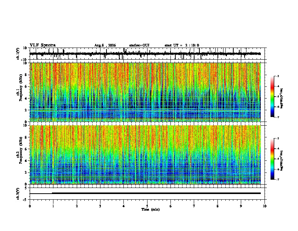Click the "VLF Spectra" plot title

coord(43,45)
